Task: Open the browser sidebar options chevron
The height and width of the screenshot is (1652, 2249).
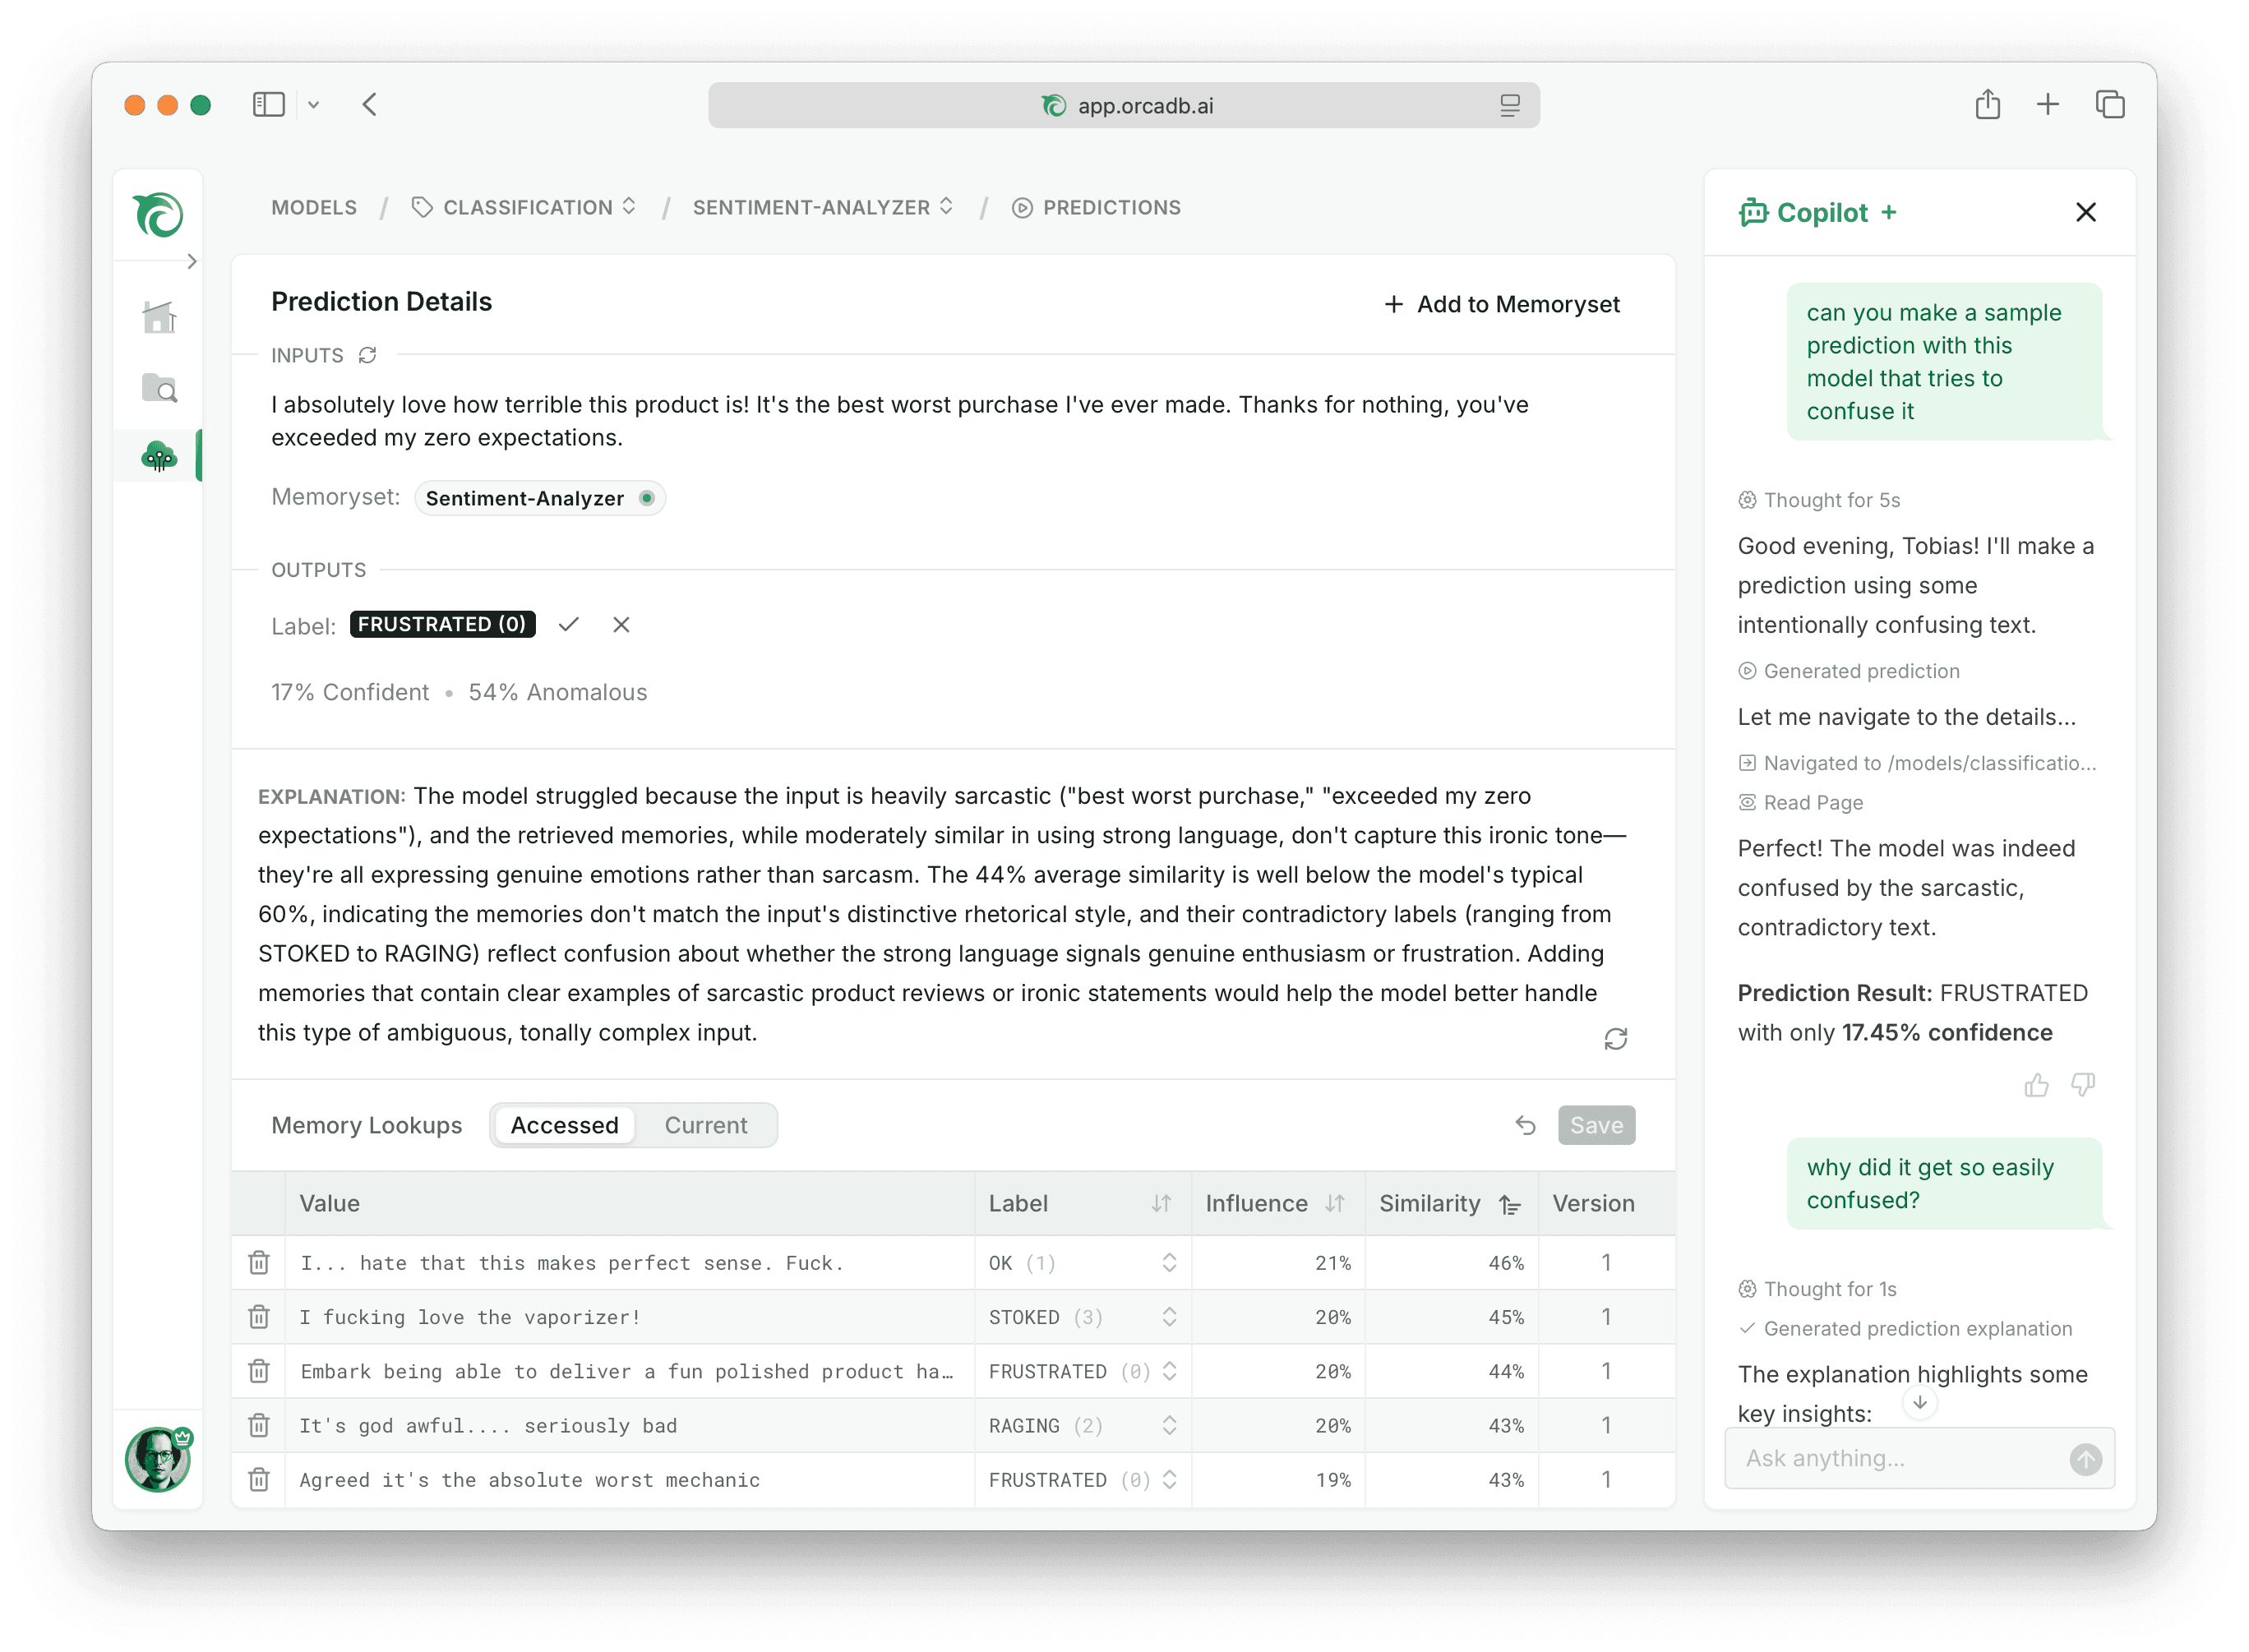Action: pyautogui.click(x=314, y=104)
